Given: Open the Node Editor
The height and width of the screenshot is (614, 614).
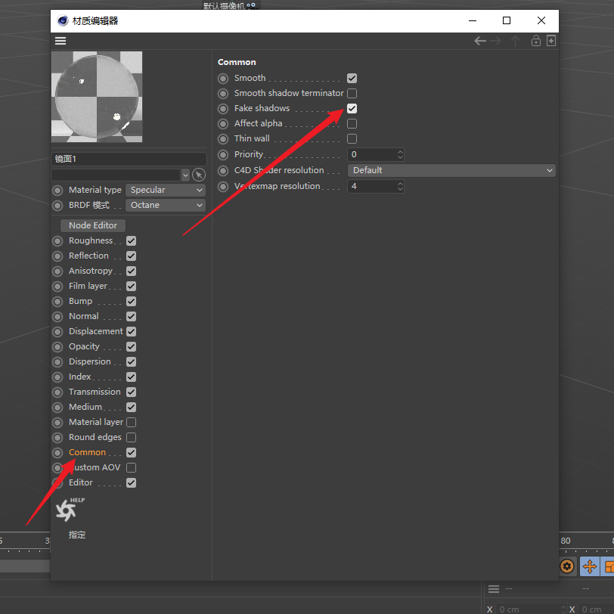Looking at the screenshot, I should pyautogui.click(x=93, y=225).
